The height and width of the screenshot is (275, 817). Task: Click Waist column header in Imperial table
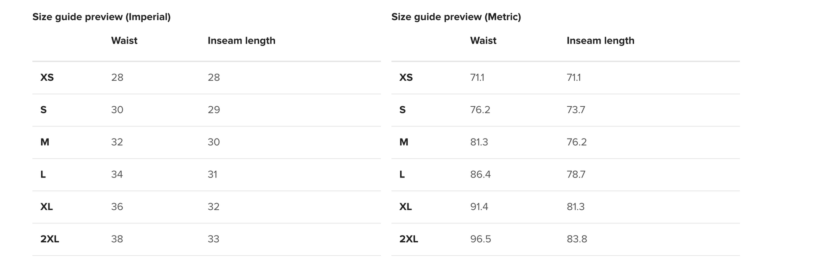point(124,41)
